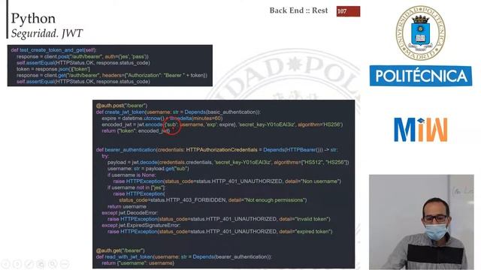Click 'except jwt.ExpiredSignatureError:' line
This screenshot has width=481, height=270.
coord(141,225)
